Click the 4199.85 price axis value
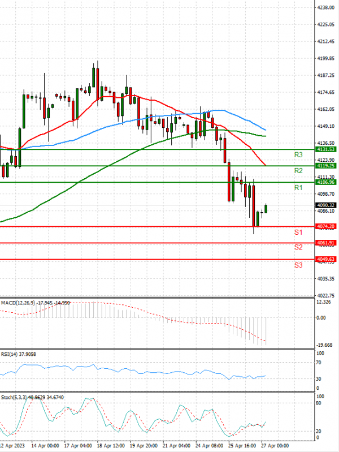Viewport: 339px width, 452px height. click(326, 58)
